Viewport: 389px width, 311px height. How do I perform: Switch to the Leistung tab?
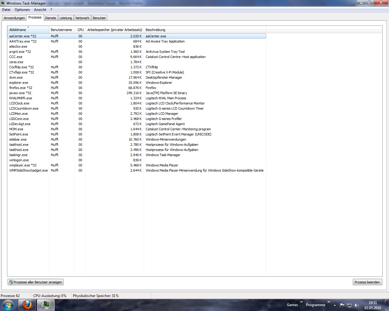pos(66,18)
